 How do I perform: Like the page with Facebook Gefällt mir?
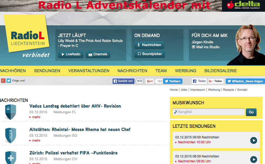point(124,81)
